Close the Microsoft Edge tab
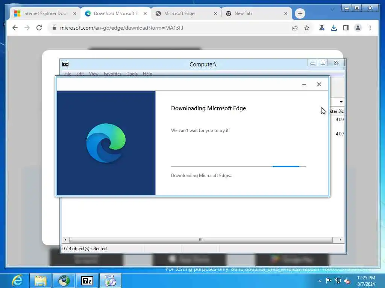Screen dimensions: 385x288 coord(215,13)
